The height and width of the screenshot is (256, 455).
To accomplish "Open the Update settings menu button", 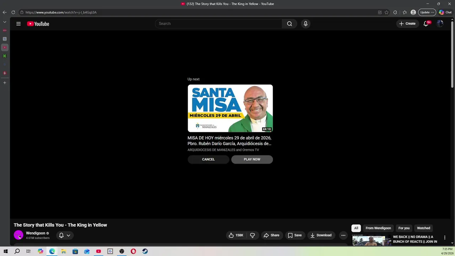I will (427, 12).
